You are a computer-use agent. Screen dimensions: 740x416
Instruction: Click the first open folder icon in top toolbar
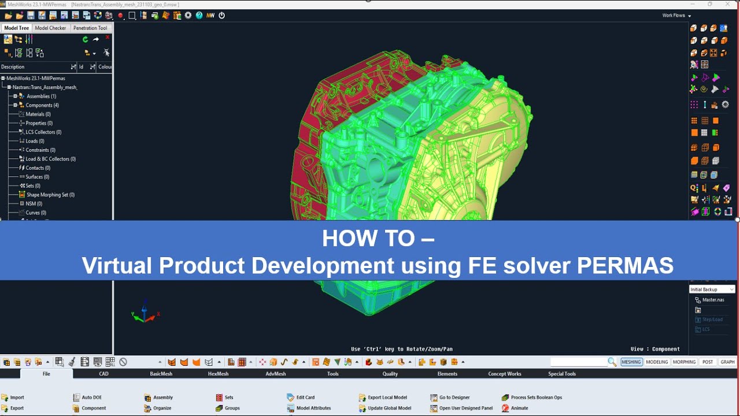click(8, 16)
